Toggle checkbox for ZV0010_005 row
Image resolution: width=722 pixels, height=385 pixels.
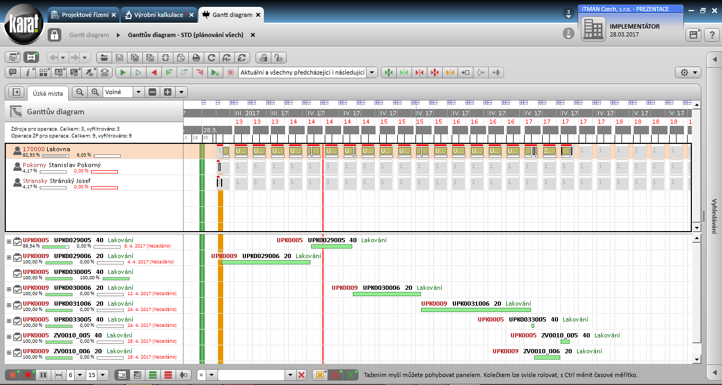[x=17, y=337]
